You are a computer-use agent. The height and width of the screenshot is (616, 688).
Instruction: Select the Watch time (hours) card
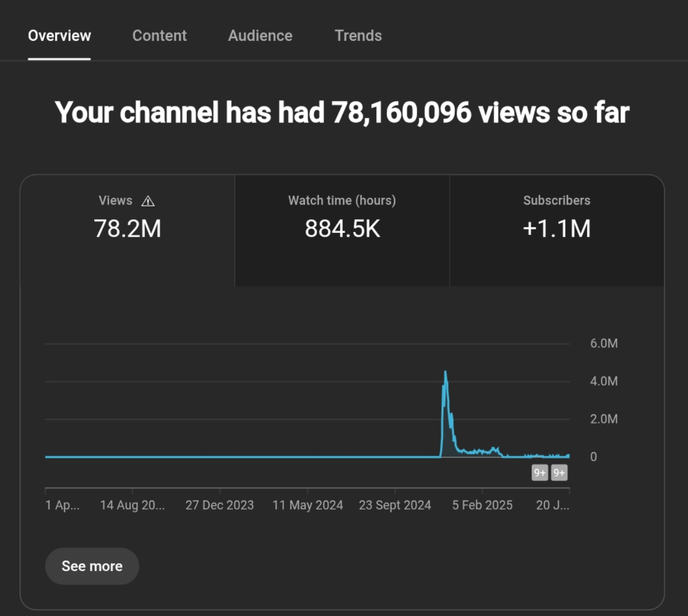342,230
